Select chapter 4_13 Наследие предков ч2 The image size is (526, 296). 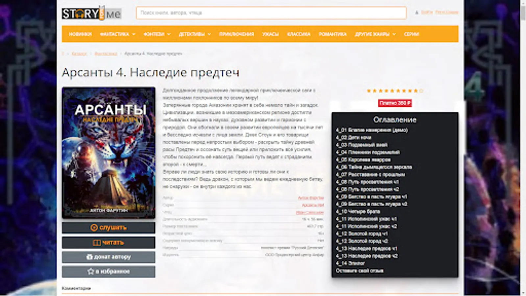(x=367, y=256)
